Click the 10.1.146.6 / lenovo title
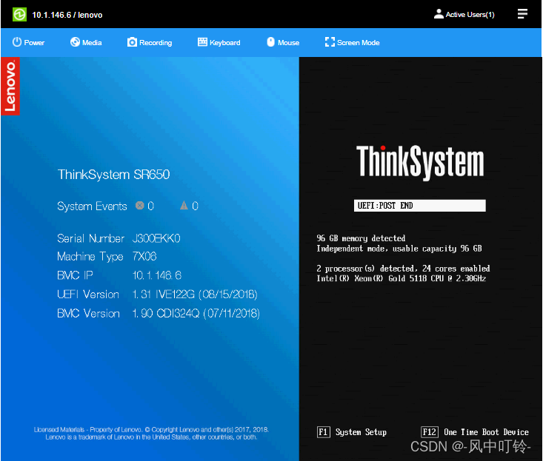 coord(67,15)
